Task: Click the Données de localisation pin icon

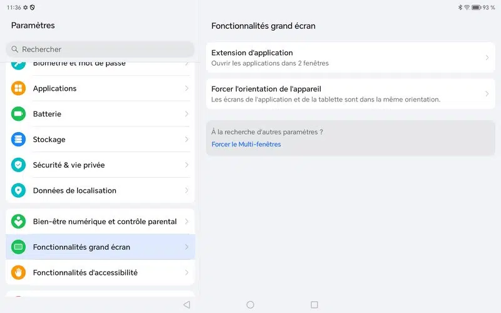Action: 19,190
